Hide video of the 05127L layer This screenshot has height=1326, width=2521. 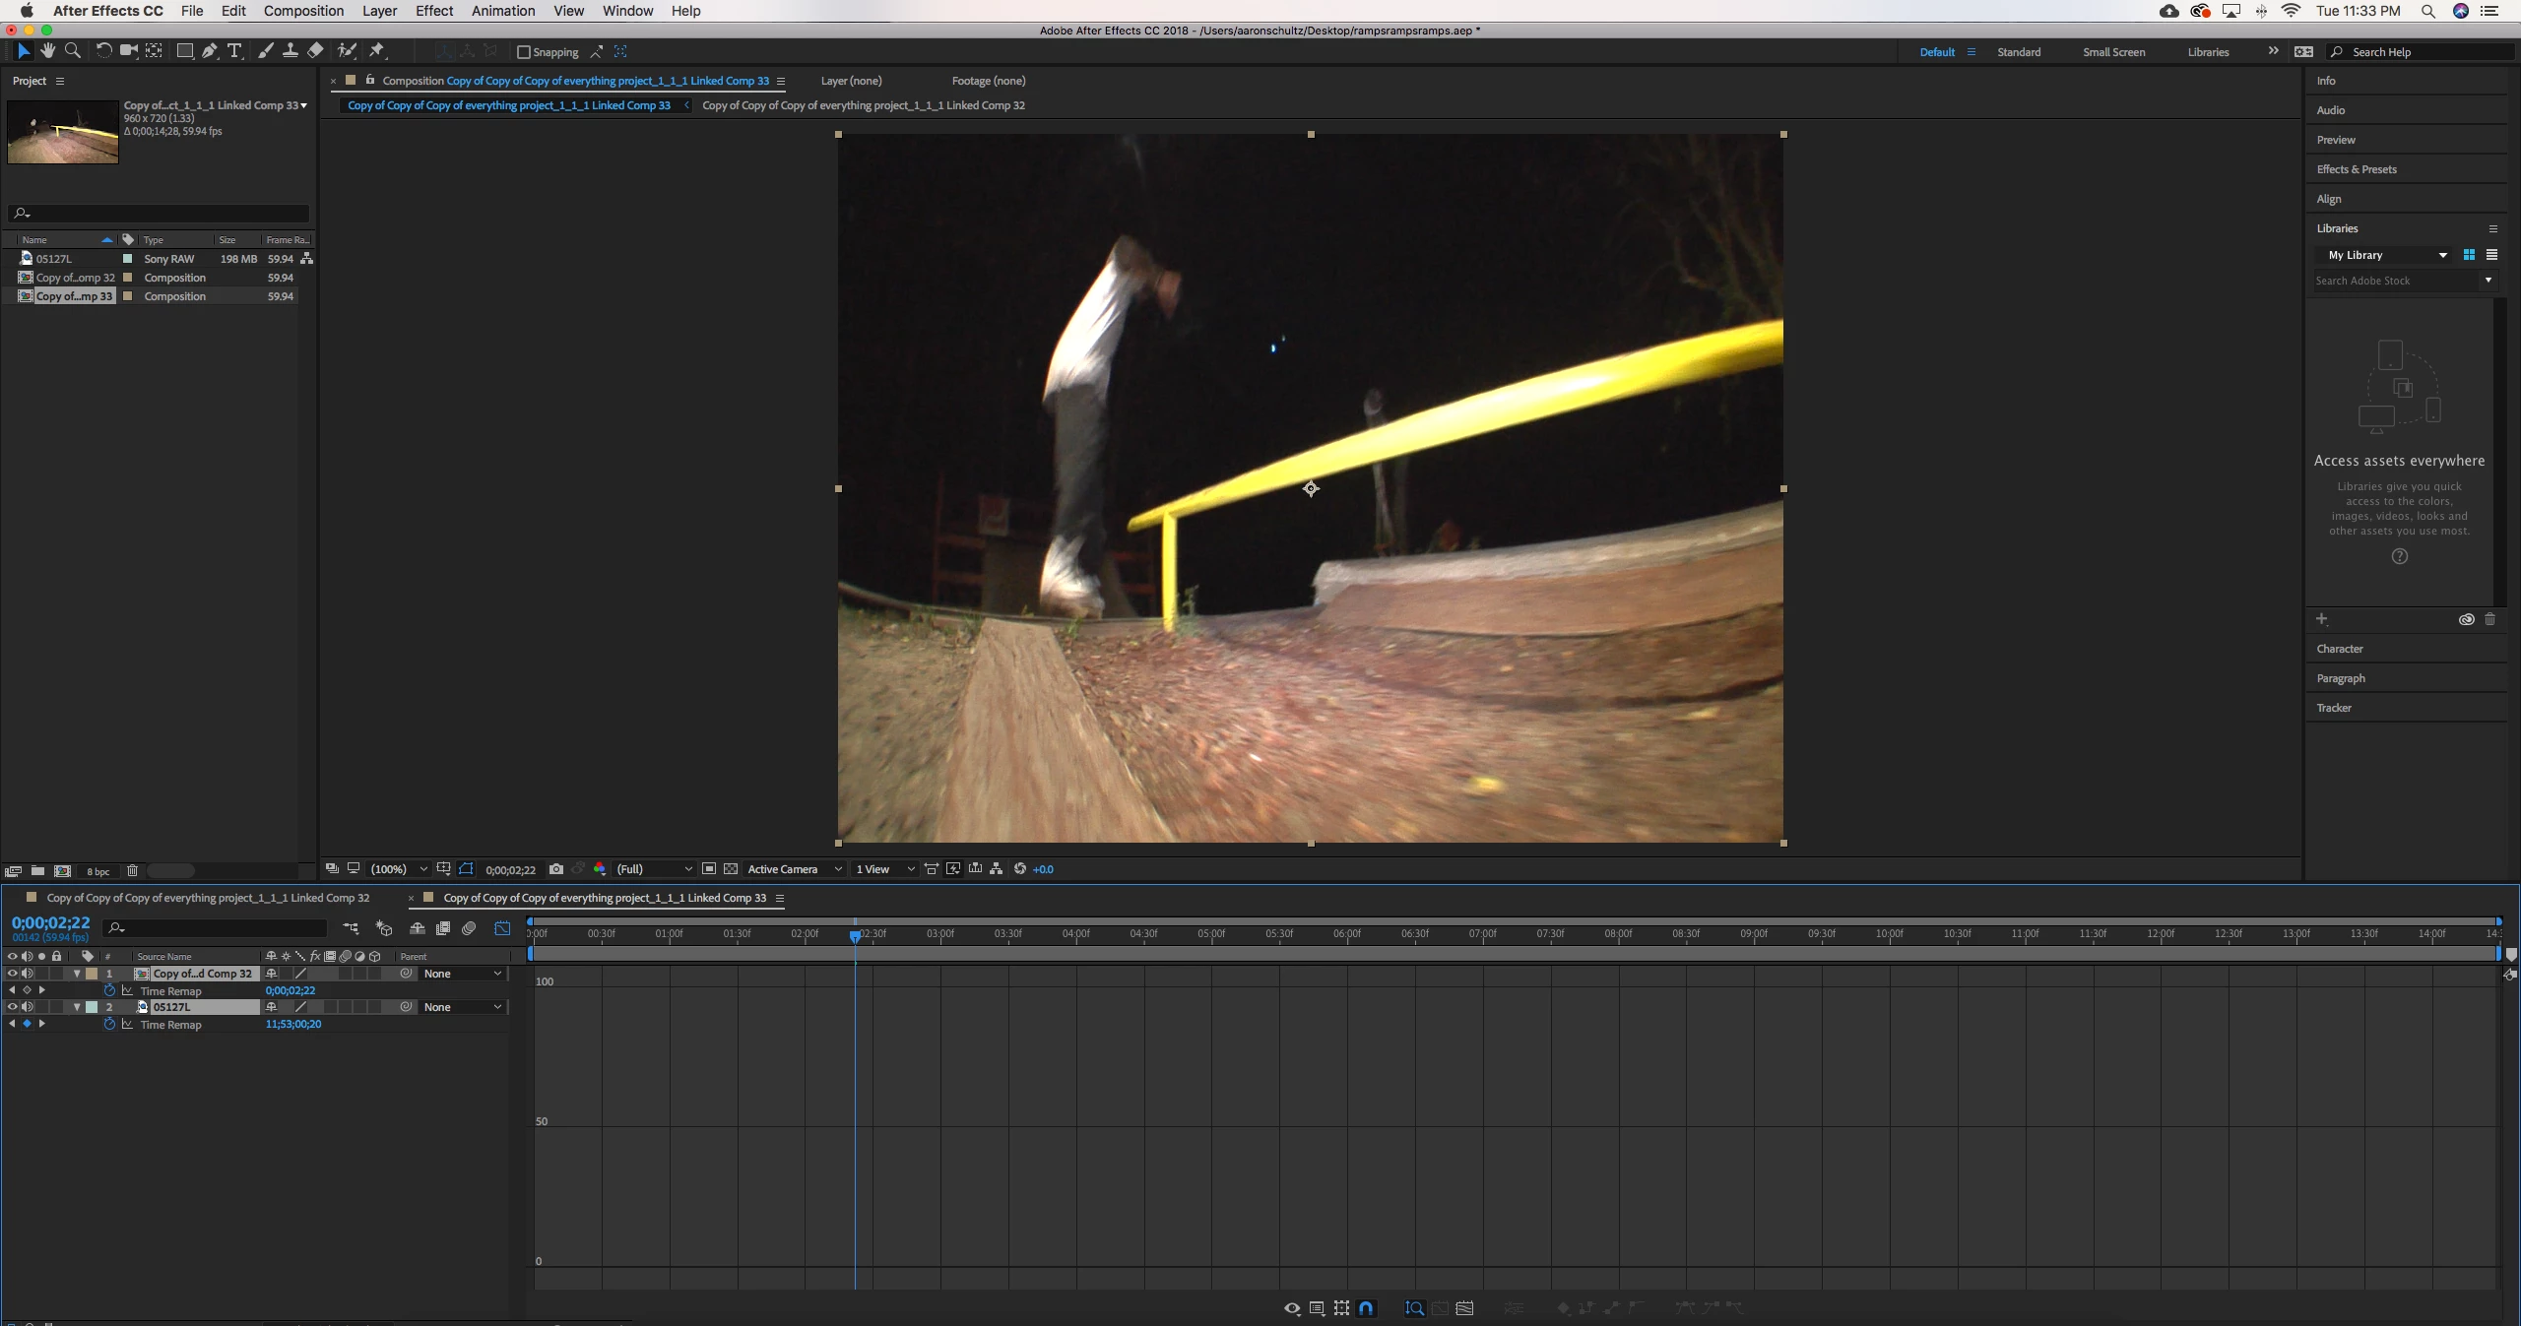12,1007
